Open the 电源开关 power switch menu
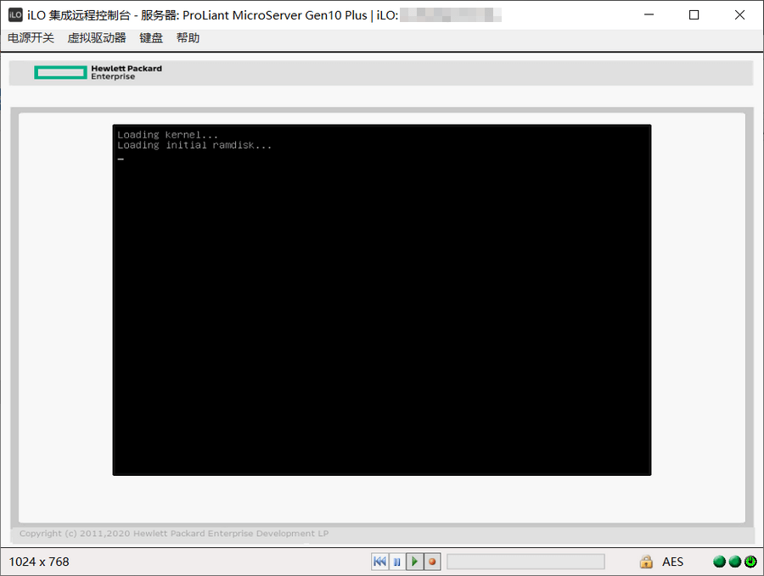 click(x=31, y=38)
